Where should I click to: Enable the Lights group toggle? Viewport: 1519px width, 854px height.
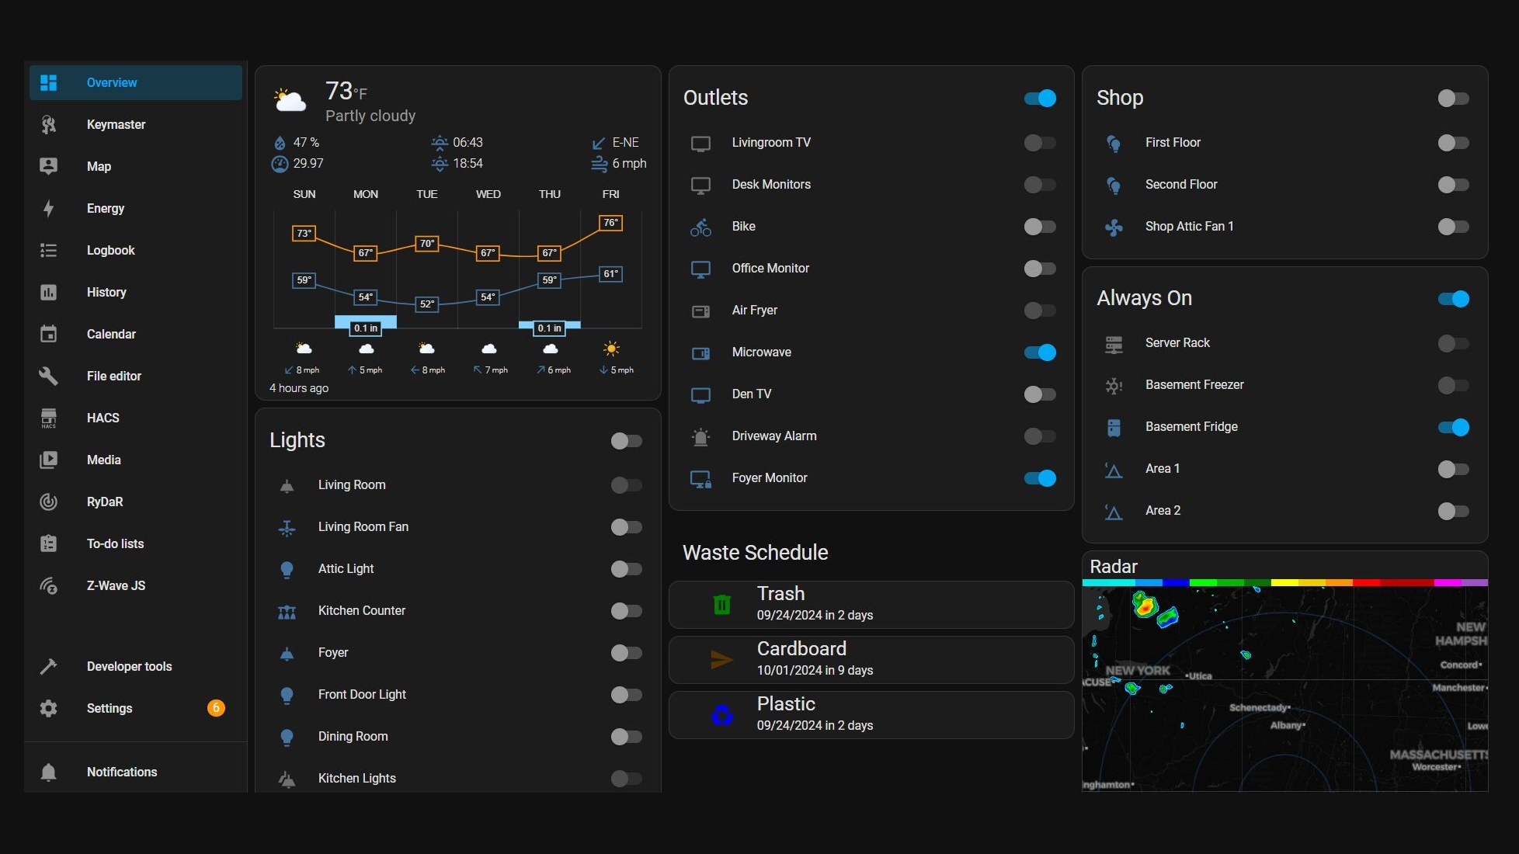(626, 441)
